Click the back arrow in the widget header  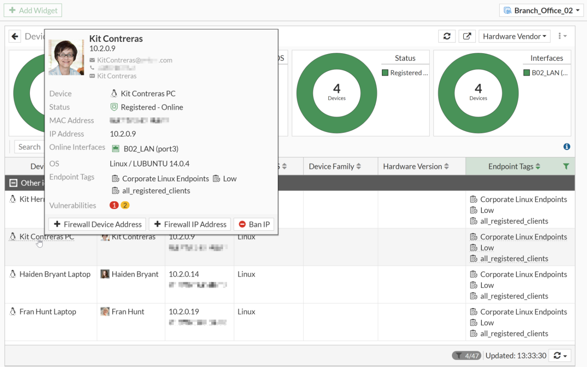coord(15,36)
